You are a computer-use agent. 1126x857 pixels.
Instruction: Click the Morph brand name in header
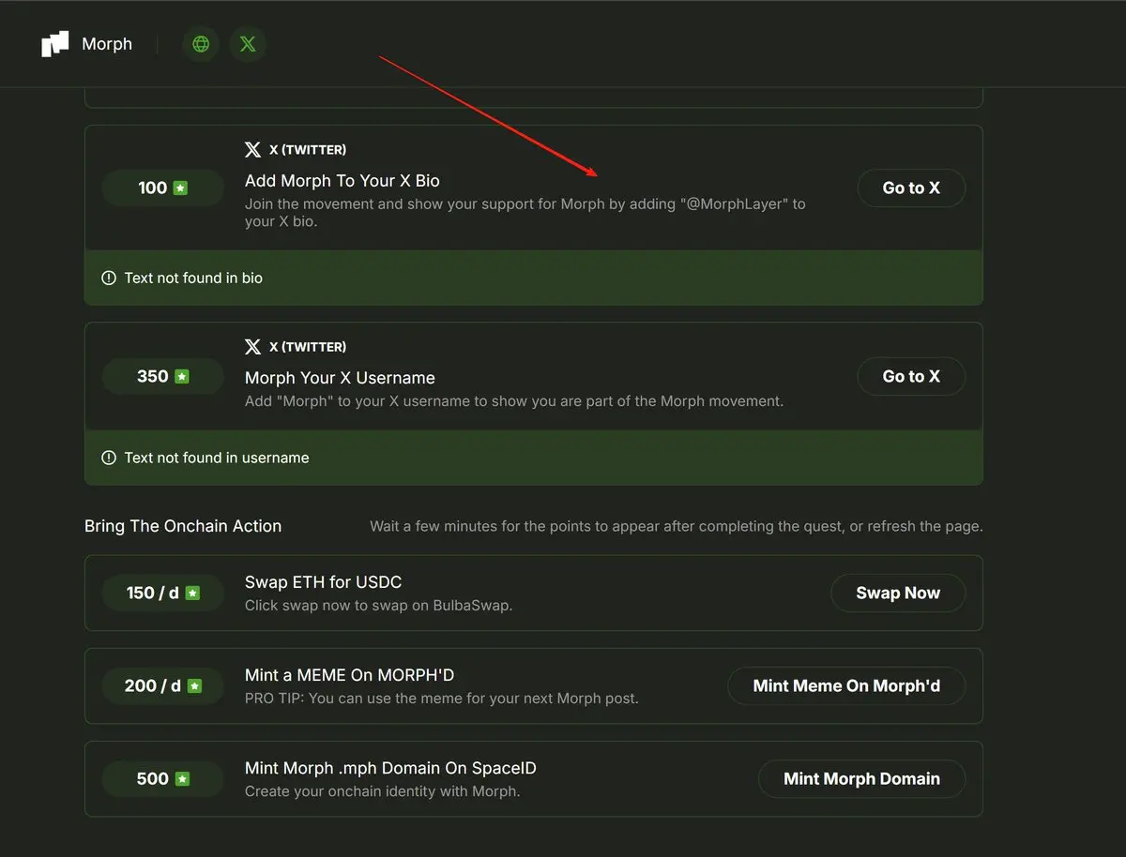[x=107, y=44]
